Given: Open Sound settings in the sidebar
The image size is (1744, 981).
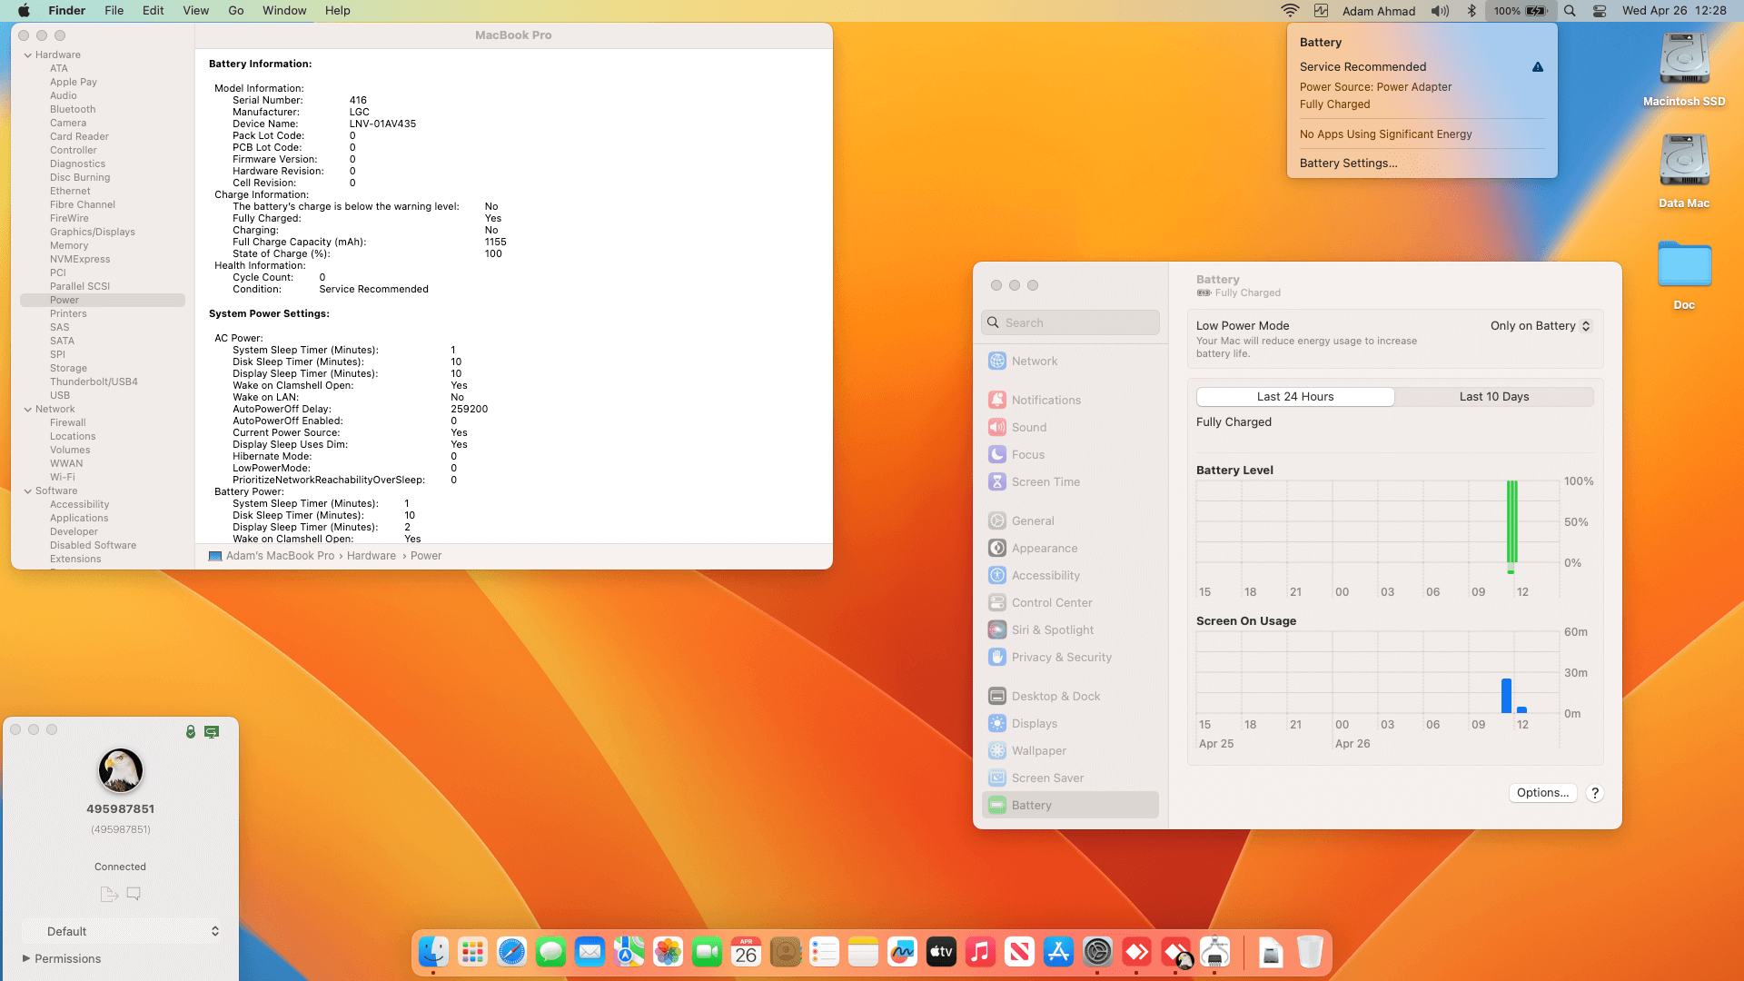Looking at the screenshot, I should (x=1070, y=427).
